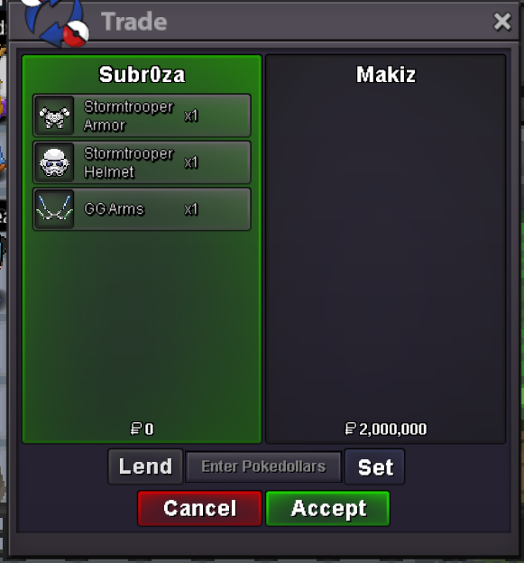The width and height of the screenshot is (524, 563).
Task: Click the Trade window Pokeball arrows logo
Action: (x=57, y=23)
